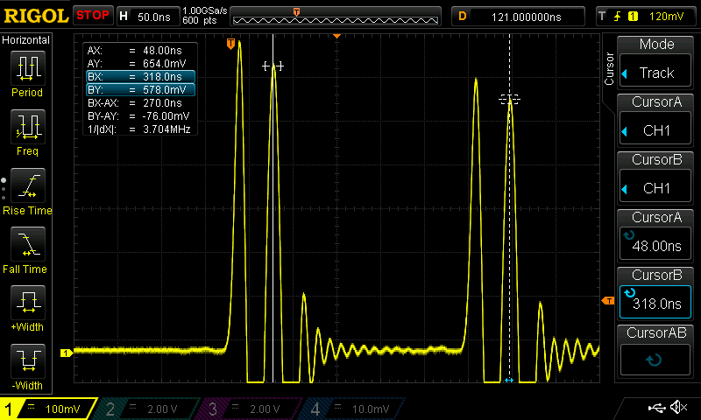Open the cursor Mode Track selector
Image resolution: width=701 pixels, height=420 pixels.
click(656, 63)
